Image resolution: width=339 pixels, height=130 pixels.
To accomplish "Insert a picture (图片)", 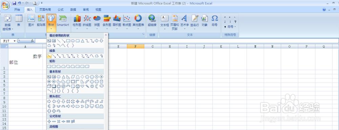I will click(x=31, y=21).
